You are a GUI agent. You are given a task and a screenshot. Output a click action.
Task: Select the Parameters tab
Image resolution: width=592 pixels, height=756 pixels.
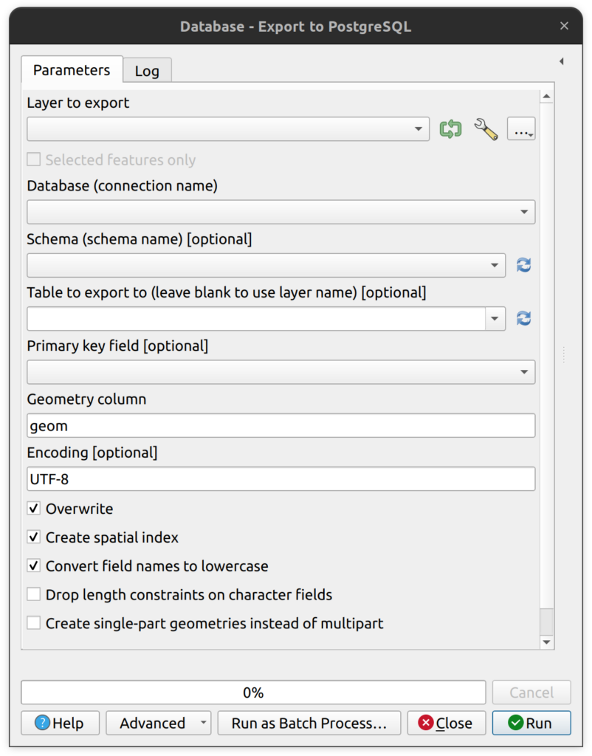(x=72, y=70)
